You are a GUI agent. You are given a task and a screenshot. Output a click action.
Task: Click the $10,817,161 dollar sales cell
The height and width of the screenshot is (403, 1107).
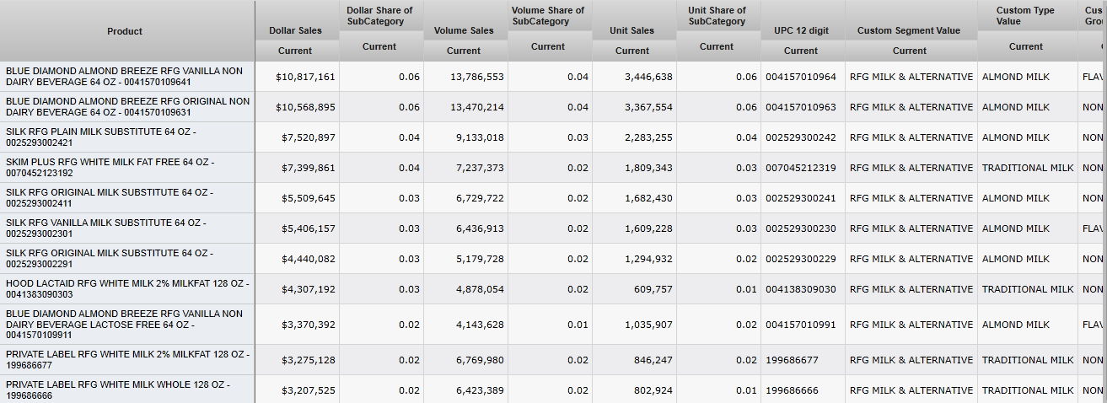(x=305, y=77)
